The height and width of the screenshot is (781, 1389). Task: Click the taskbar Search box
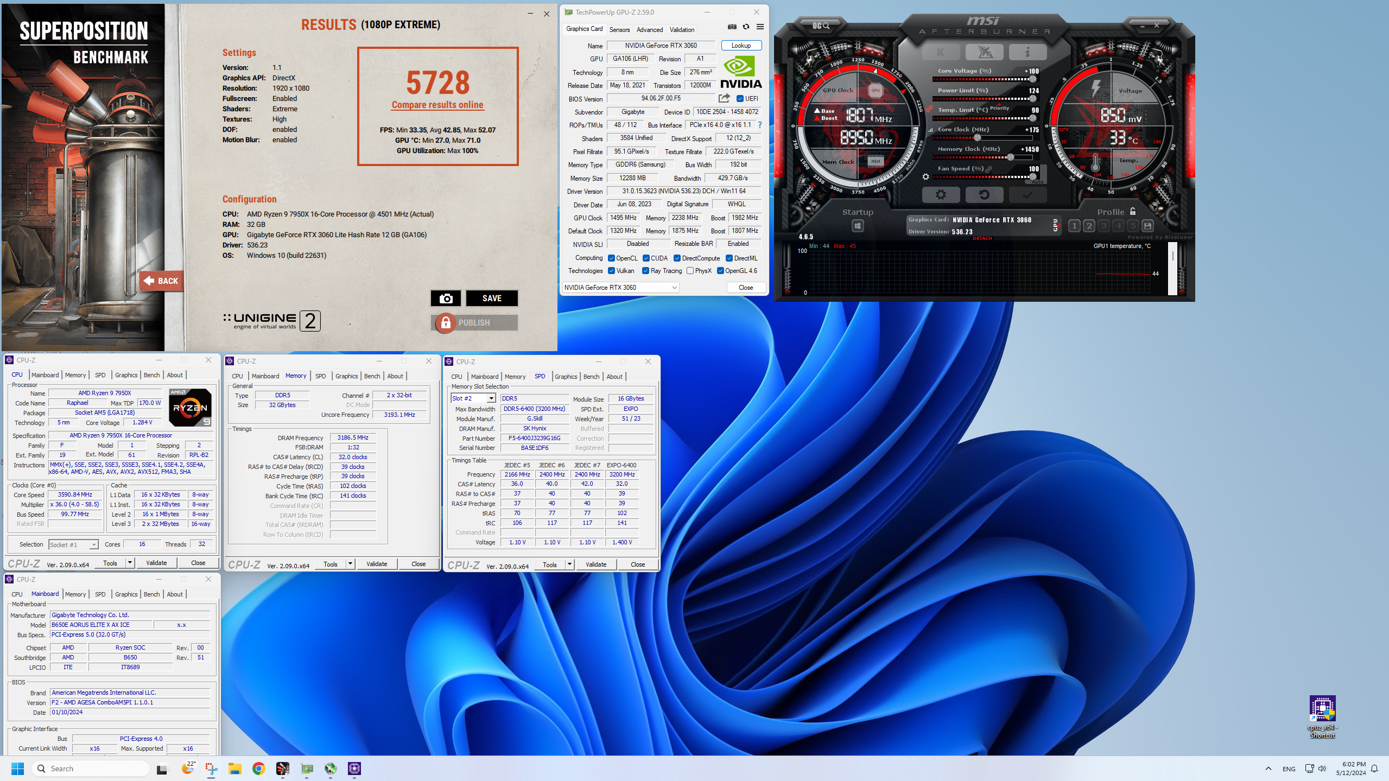pyautogui.click(x=91, y=769)
